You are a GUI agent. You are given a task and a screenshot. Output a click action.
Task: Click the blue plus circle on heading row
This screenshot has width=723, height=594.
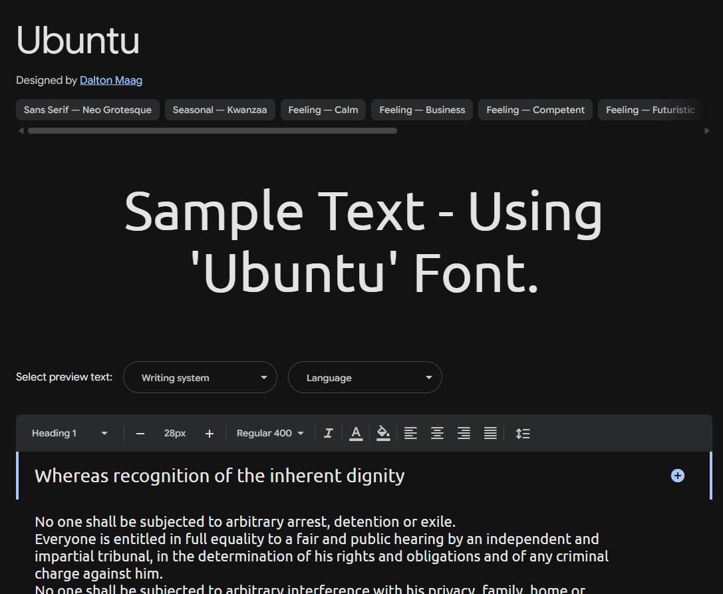point(677,476)
